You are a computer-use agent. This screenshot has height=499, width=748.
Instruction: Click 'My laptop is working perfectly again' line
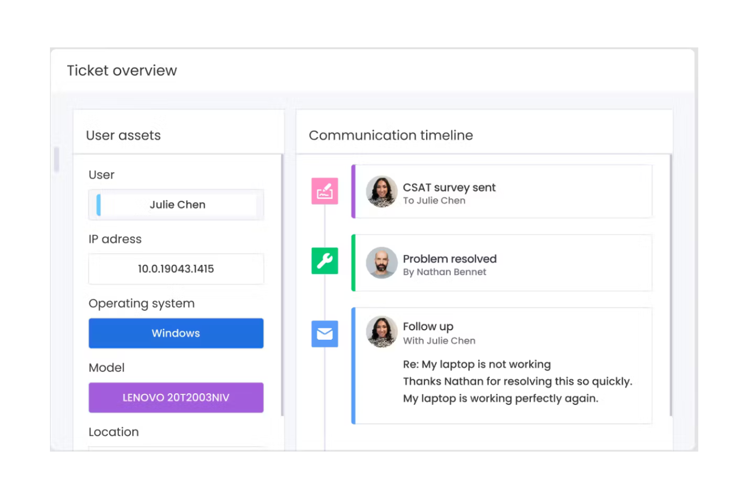pyautogui.click(x=500, y=398)
